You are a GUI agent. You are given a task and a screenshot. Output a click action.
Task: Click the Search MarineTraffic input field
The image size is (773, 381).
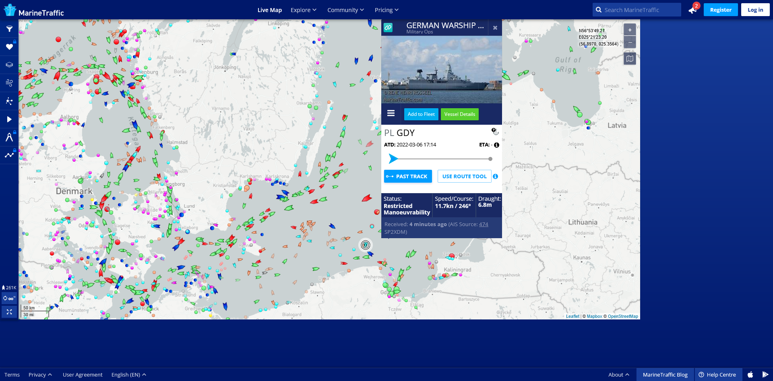pos(640,10)
